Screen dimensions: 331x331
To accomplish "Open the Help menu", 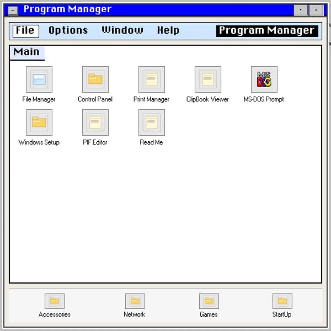I will 168,30.
